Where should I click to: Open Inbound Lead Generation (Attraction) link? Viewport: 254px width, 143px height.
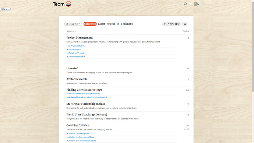pyautogui.click(x=84, y=94)
